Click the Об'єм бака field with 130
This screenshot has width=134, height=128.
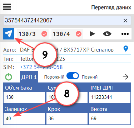tap(24, 97)
